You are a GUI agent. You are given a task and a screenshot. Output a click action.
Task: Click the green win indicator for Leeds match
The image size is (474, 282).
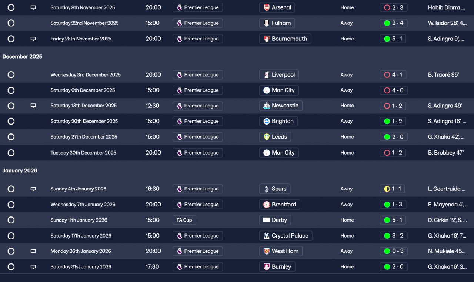coord(387,137)
